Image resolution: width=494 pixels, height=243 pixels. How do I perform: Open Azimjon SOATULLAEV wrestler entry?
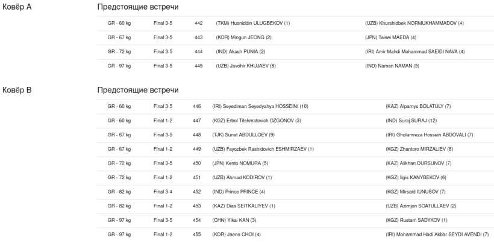pyautogui.click(x=421, y=206)
